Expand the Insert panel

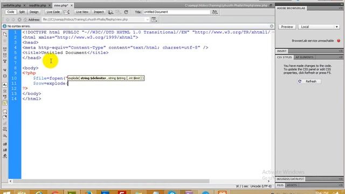pos(281,51)
